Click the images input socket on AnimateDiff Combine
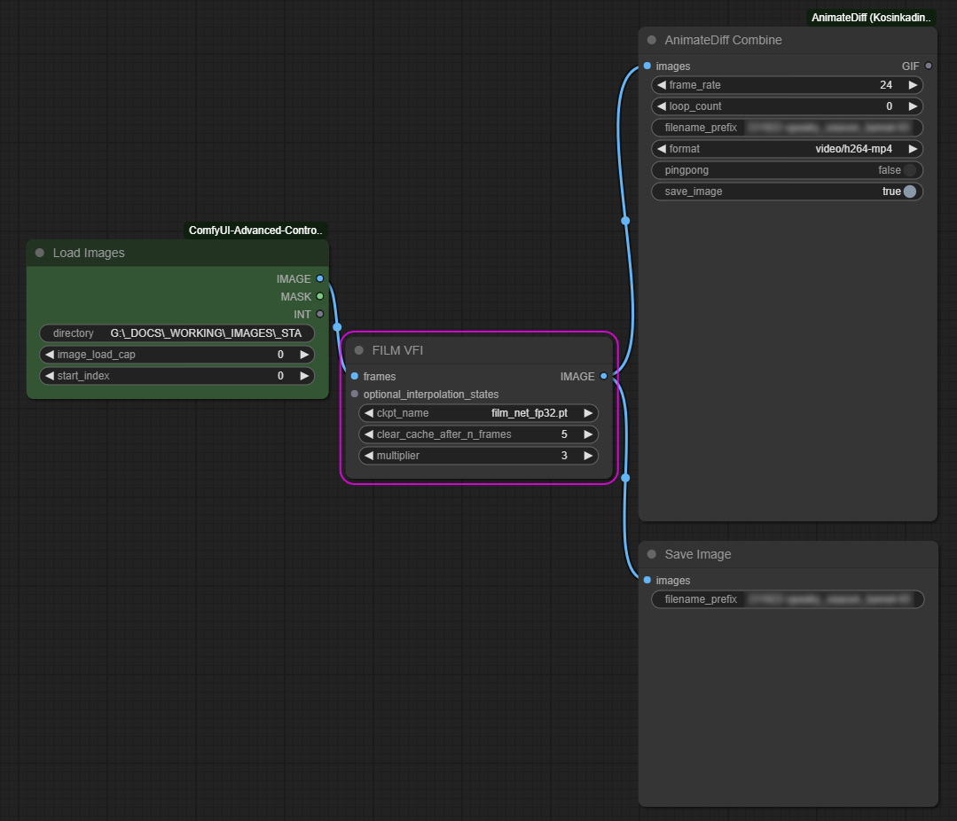The height and width of the screenshot is (821, 957). 647,66
